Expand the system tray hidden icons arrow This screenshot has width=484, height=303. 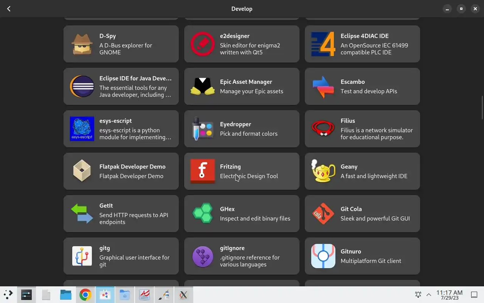[429, 294]
